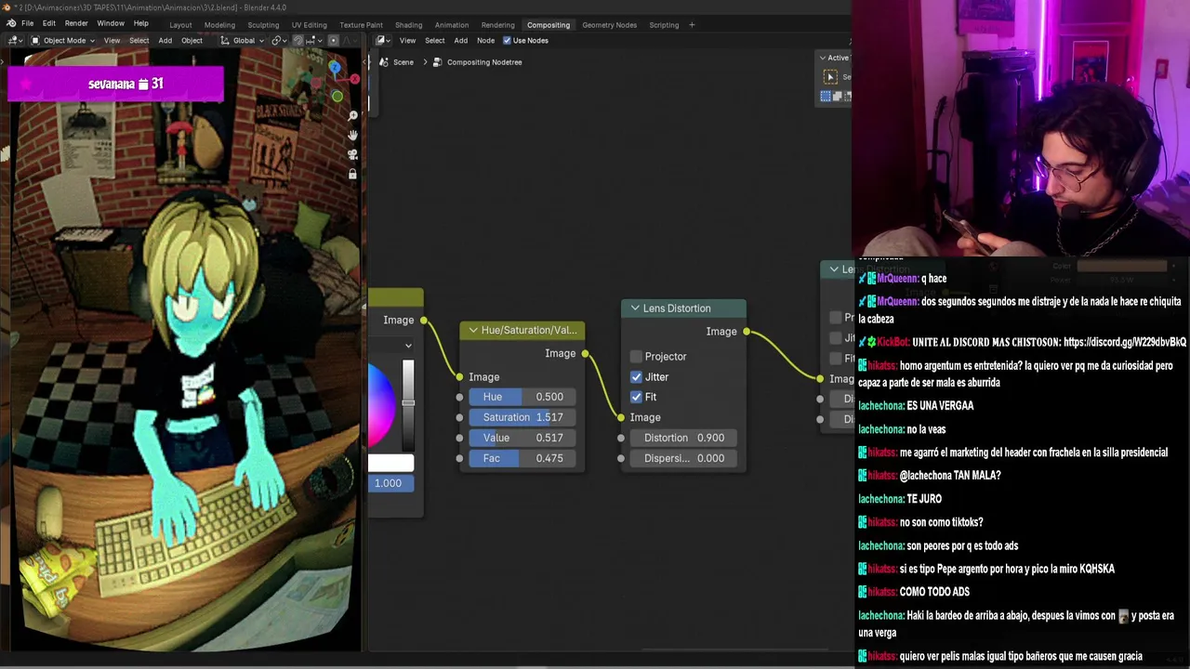
Task: Click the blue Z axis gizmo ball
Action: 335,68
